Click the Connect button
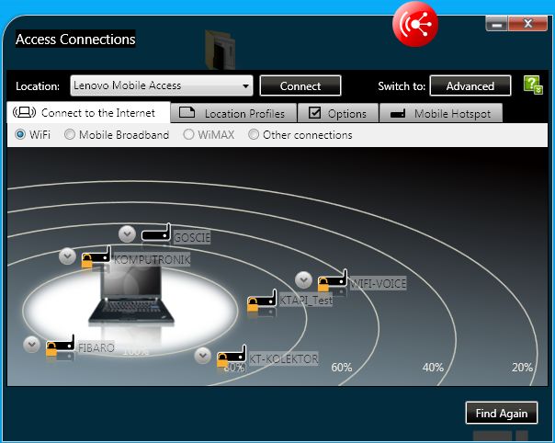The height and width of the screenshot is (443, 555). (x=300, y=85)
